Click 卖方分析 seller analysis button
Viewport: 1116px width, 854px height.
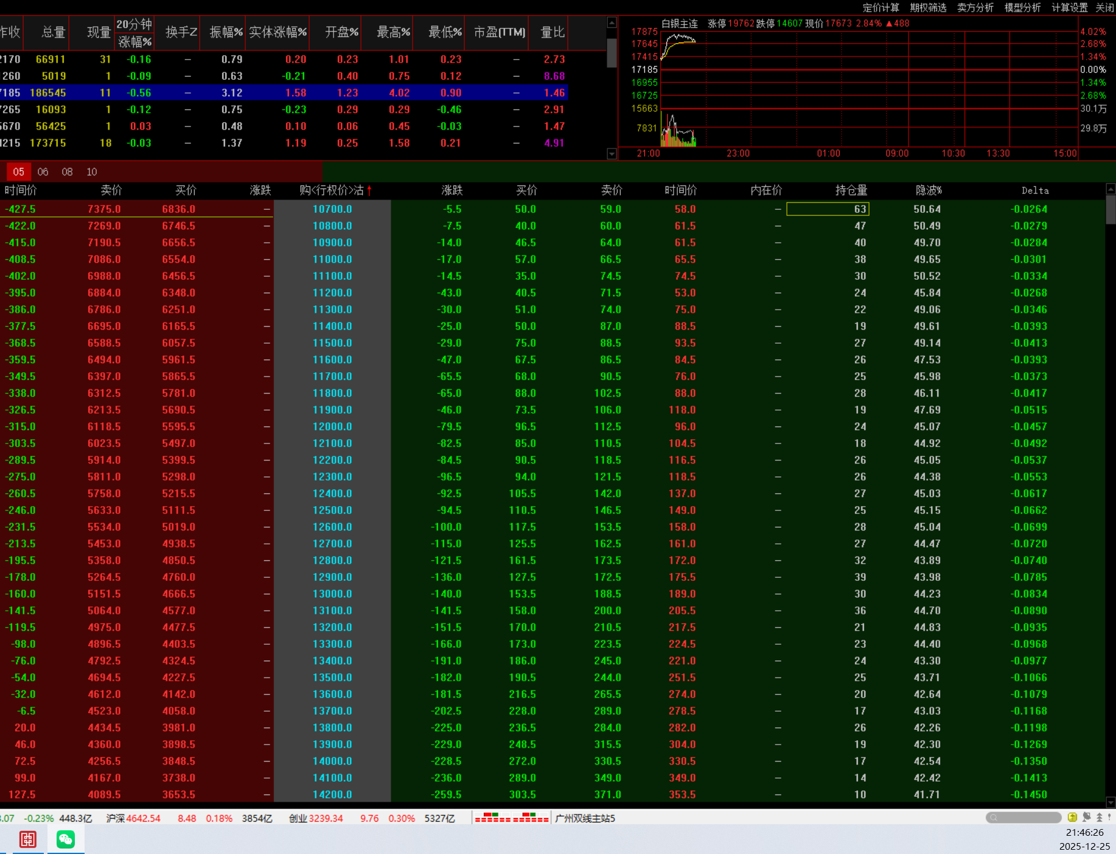[975, 7]
